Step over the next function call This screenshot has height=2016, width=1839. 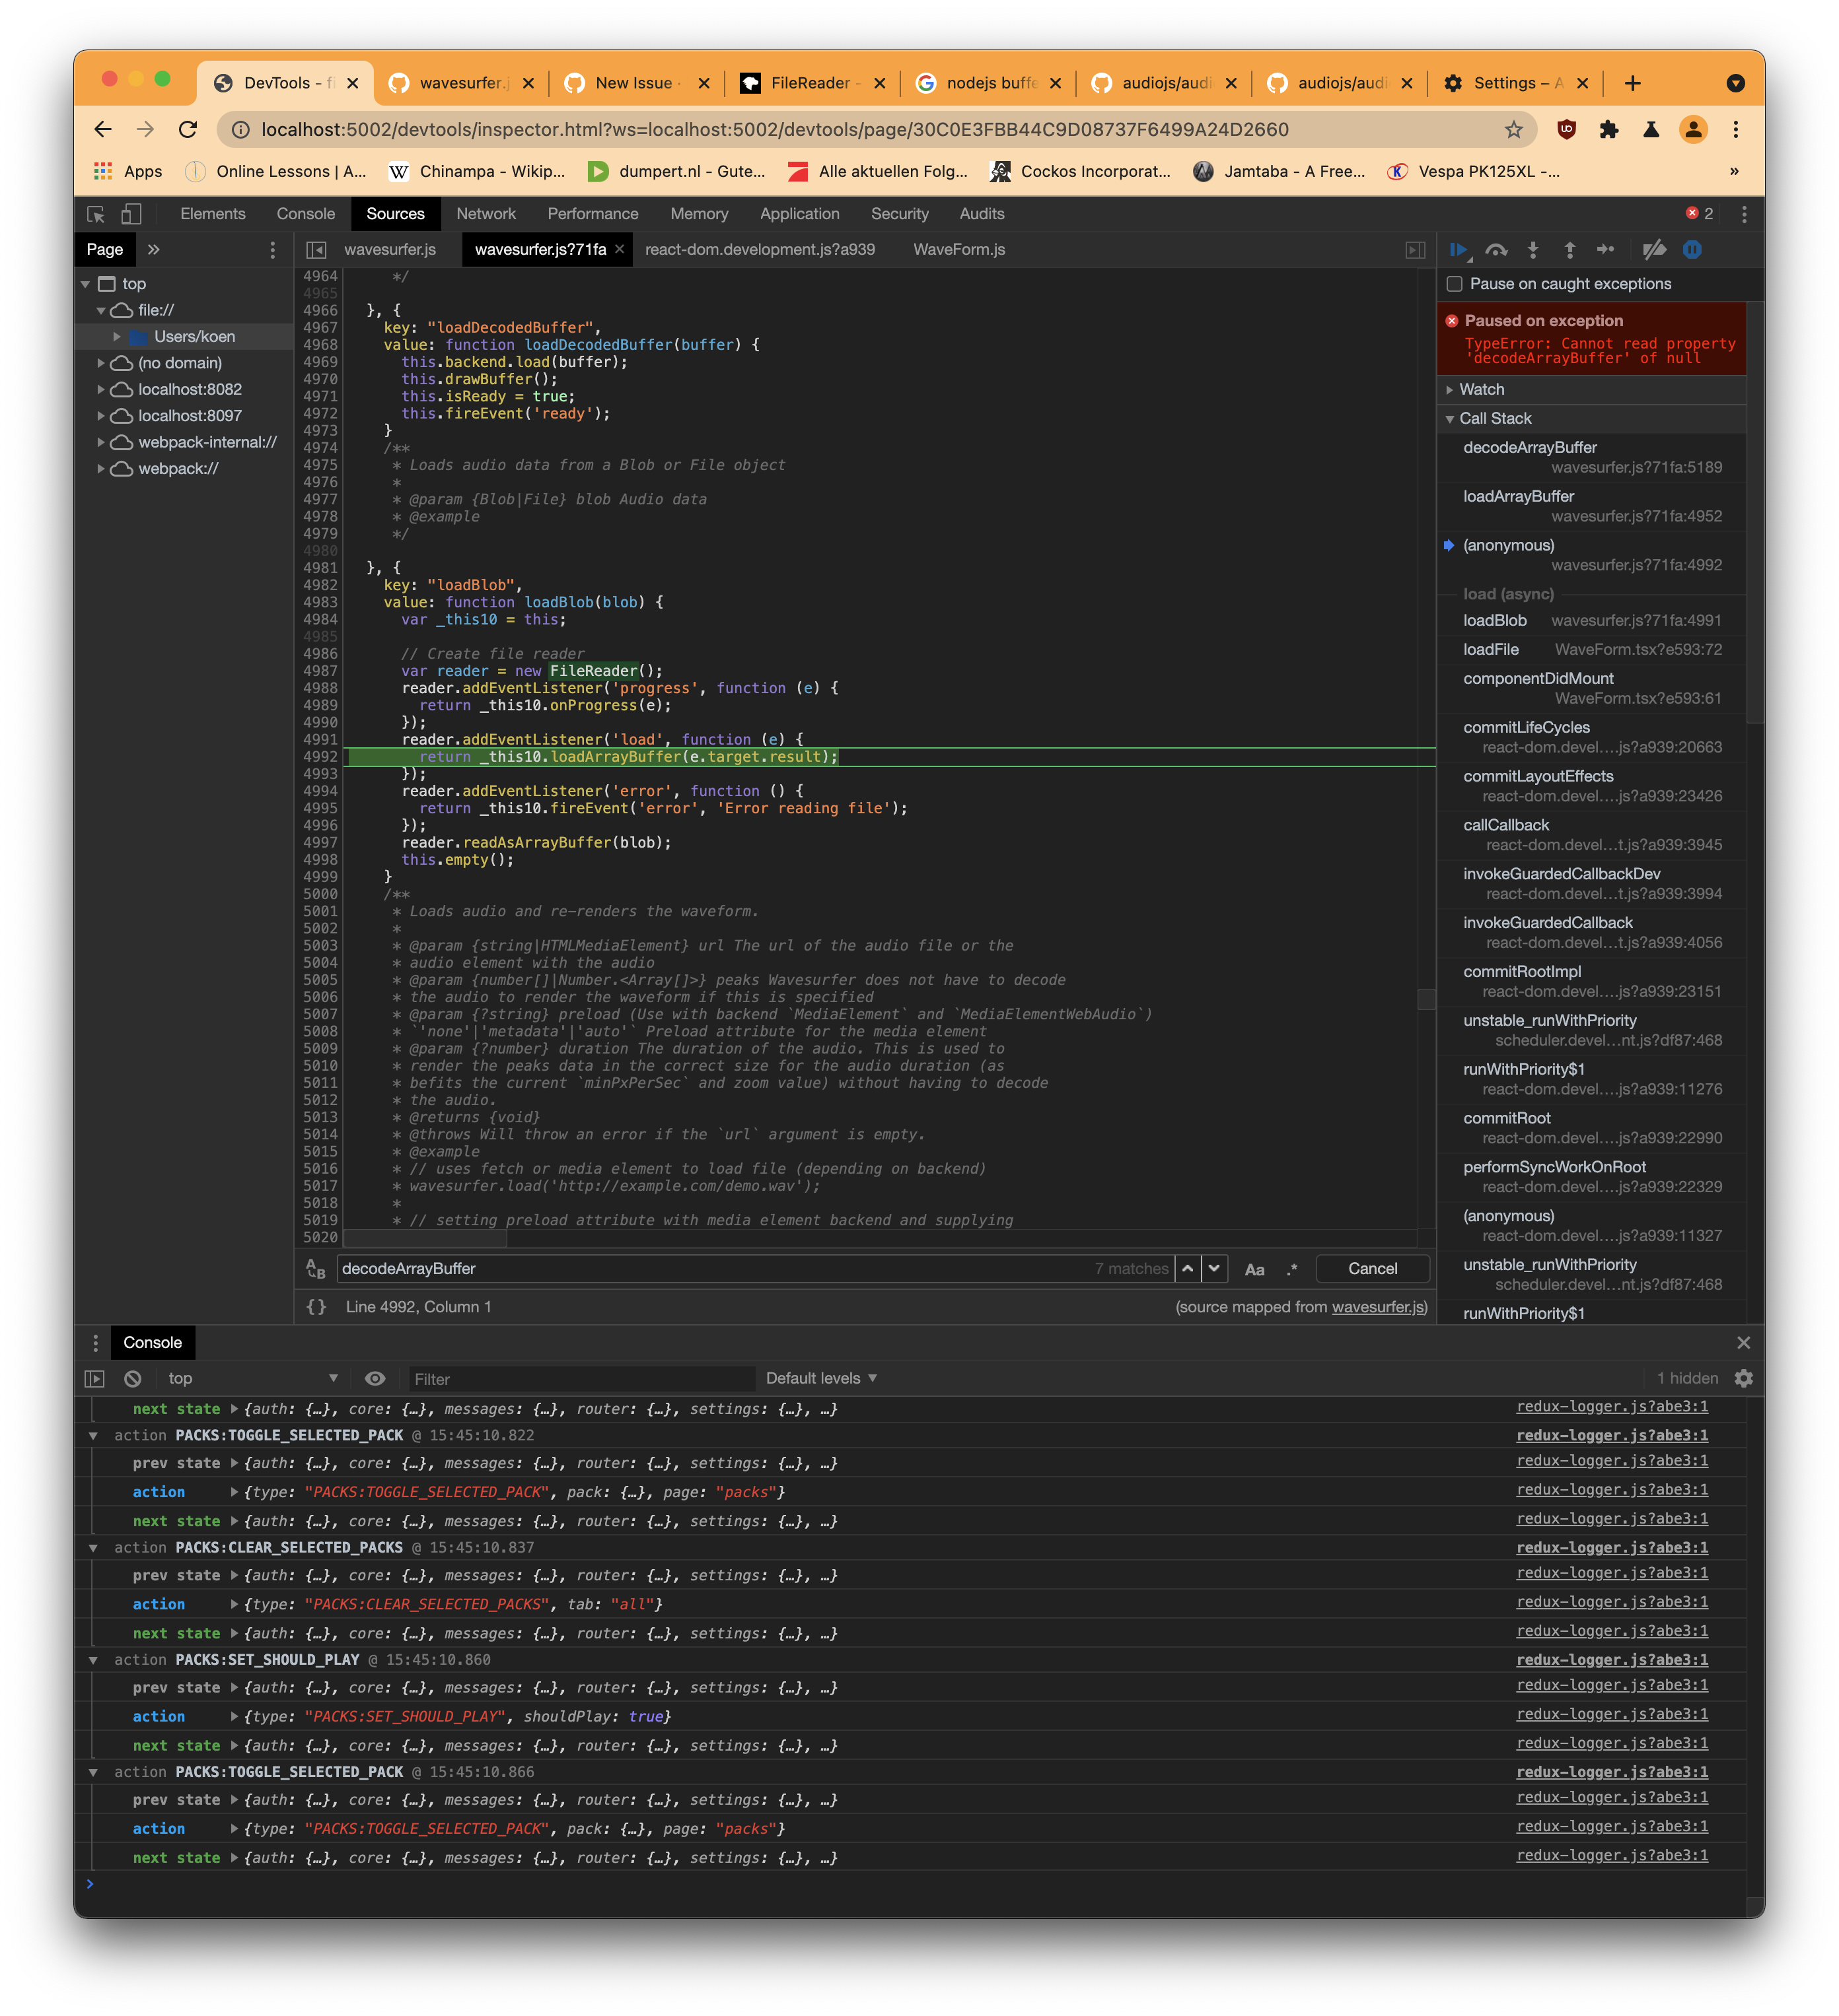pyautogui.click(x=1496, y=250)
